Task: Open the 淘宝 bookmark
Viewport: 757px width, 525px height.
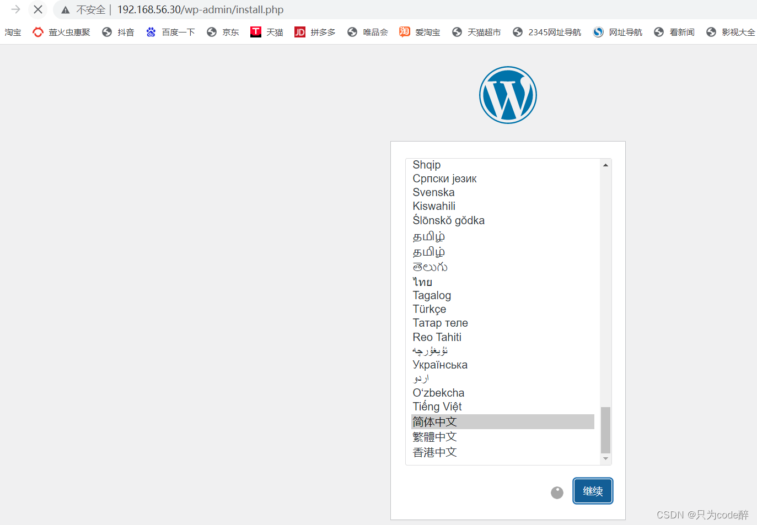Action: [x=13, y=33]
